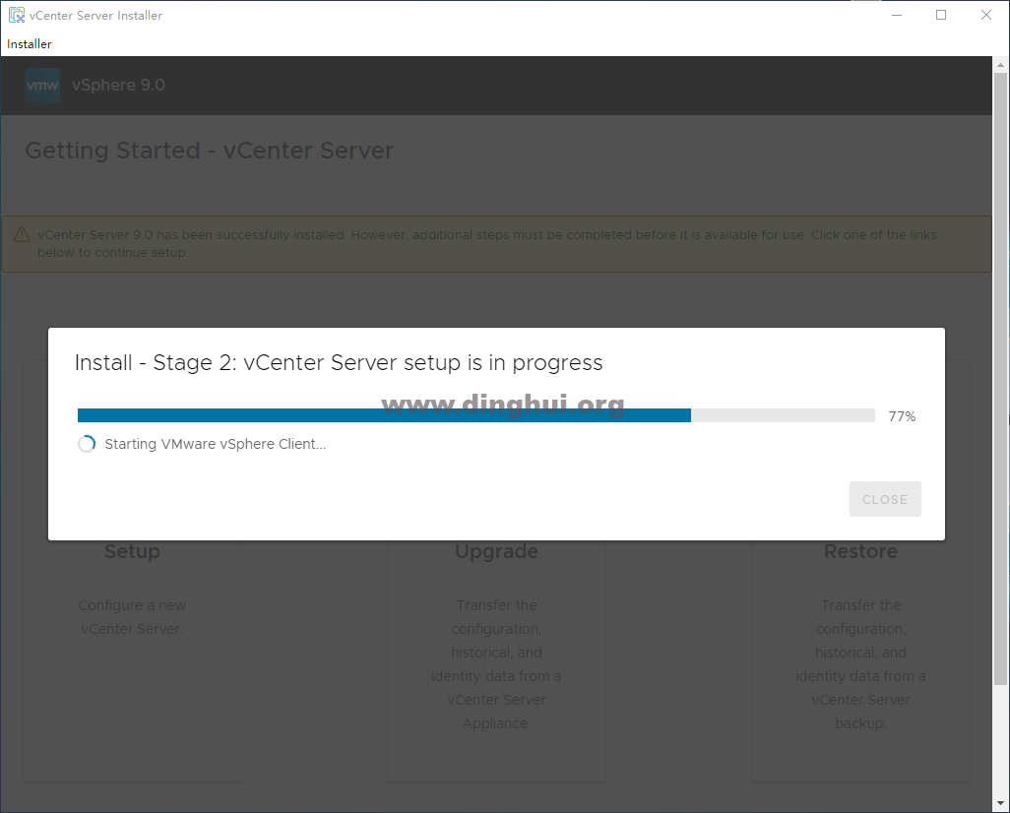The image size is (1010, 813).
Task: Click the vCenter Server Installer title icon
Action: (x=16, y=15)
